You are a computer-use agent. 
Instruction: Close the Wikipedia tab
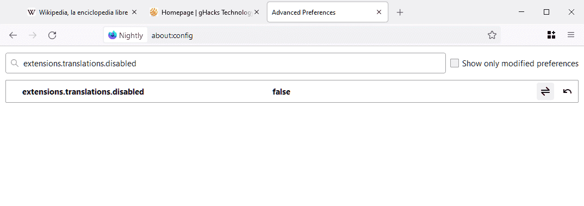tap(134, 13)
